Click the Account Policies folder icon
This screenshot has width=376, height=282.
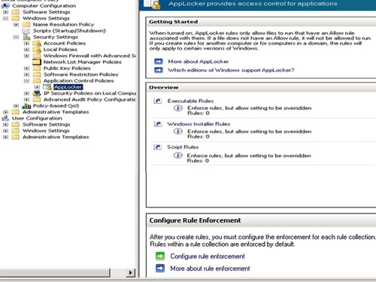[37, 44]
